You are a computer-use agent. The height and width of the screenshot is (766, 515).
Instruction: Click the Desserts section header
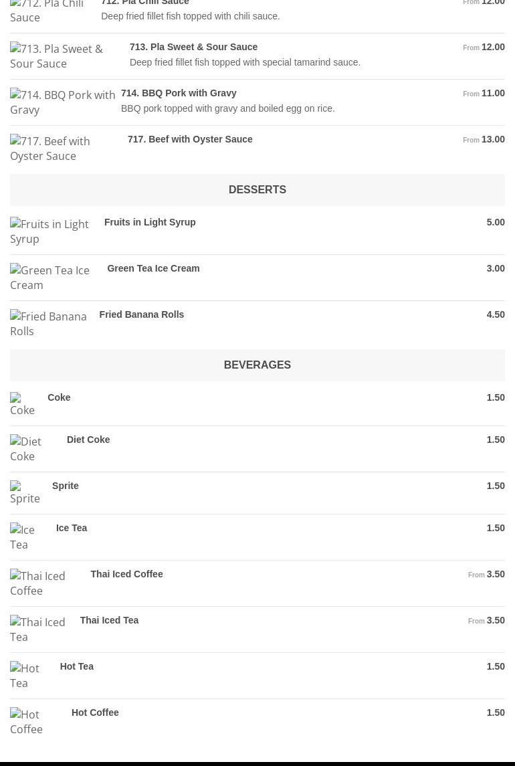tap(257, 190)
